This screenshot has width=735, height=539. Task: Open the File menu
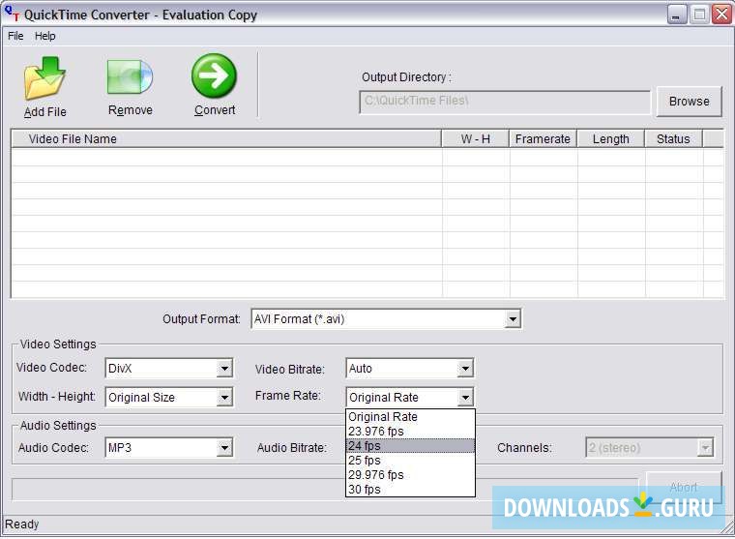(15, 36)
